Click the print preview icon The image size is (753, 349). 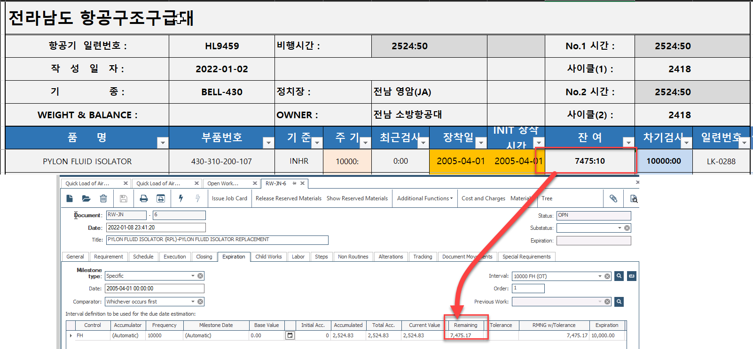[x=161, y=198]
